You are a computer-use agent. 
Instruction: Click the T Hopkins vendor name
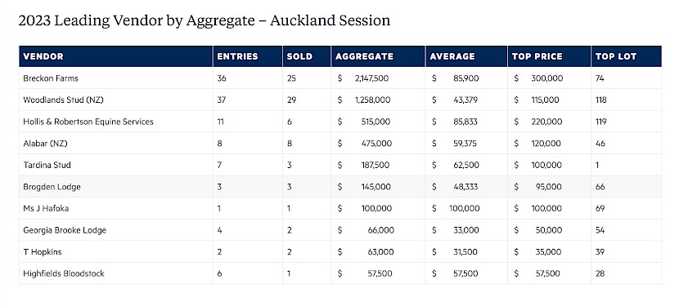point(43,251)
